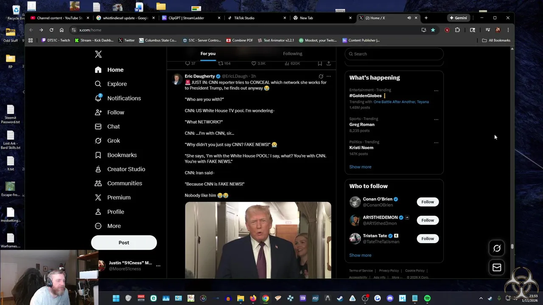The width and height of the screenshot is (543, 305).
Task: Open options for #GoldenGlobes trend
Action: pyautogui.click(x=436, y=91)
